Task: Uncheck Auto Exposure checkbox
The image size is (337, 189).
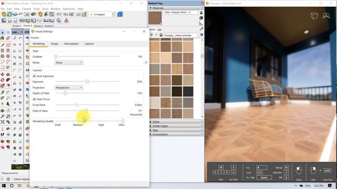Action: pyautogui.click(x=34, y=76)
